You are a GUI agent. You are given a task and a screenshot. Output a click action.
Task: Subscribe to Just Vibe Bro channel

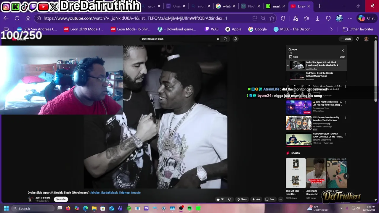[61, 199]
